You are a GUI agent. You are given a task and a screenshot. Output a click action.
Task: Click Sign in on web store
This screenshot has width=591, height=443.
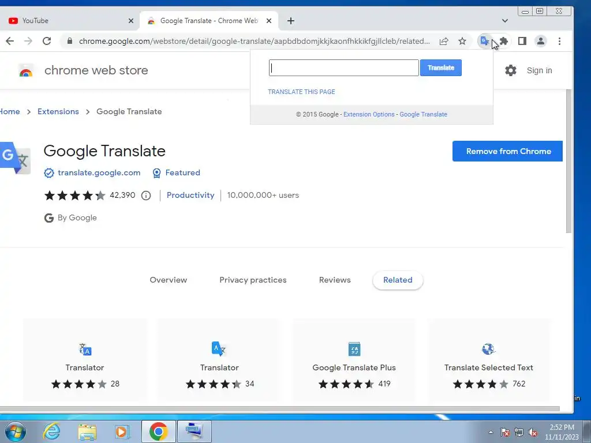(539, 70)
